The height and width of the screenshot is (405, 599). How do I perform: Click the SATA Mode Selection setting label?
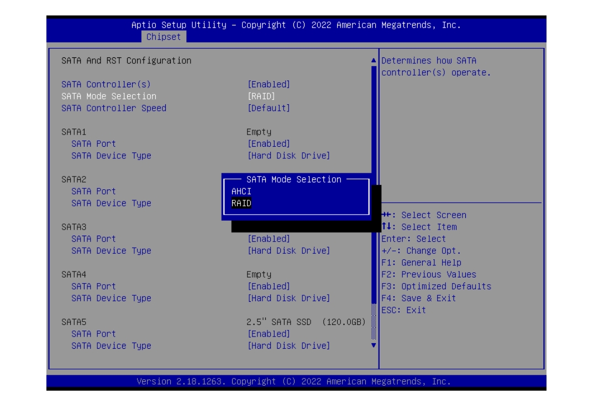(x=109, y=96)
